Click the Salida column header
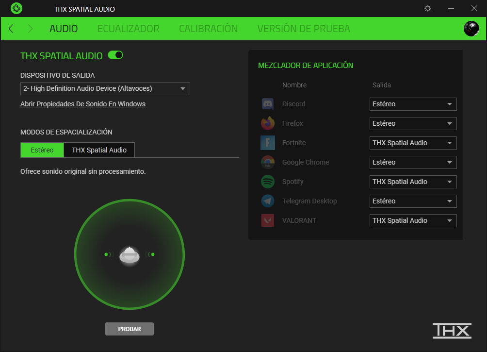The image size is (487, 352). point(382,85)
